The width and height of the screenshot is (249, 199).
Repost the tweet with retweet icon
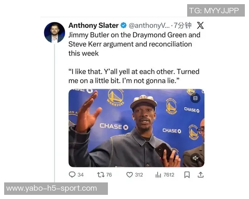[101, 175]
